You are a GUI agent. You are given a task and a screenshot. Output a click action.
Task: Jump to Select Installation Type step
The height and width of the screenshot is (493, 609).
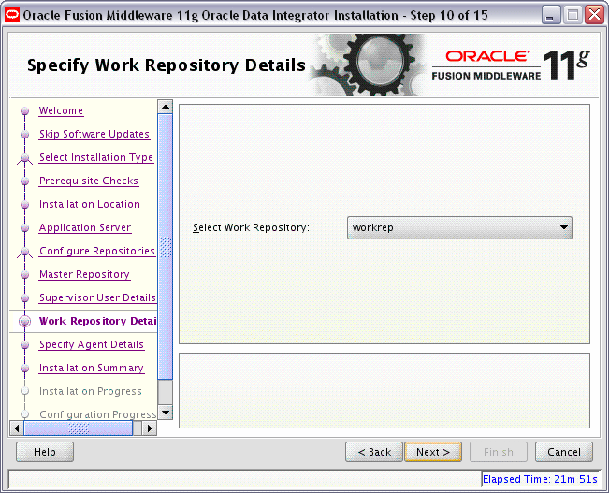pyautogui.click(x=95, y=158)
